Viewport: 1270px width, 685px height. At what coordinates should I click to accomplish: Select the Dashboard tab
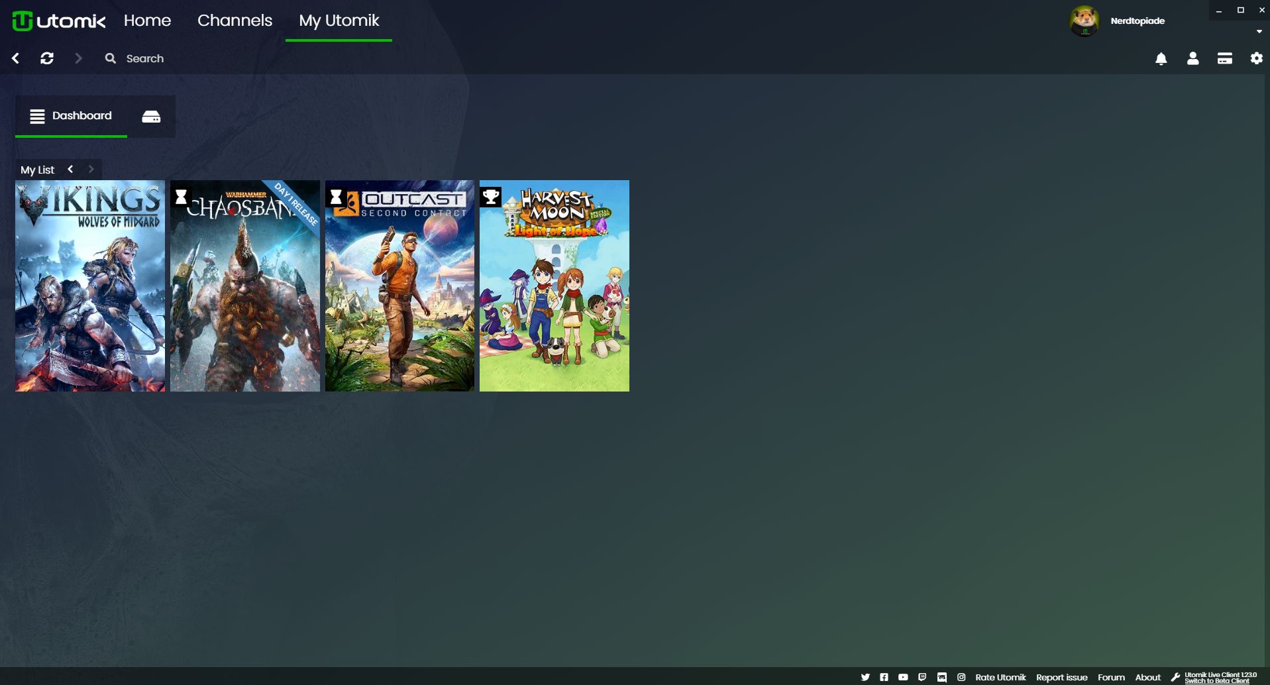click(x=71, y=116)
